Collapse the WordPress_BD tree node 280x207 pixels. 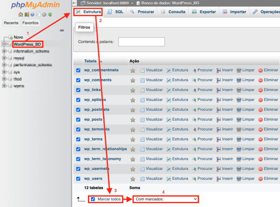click(4, 44)
